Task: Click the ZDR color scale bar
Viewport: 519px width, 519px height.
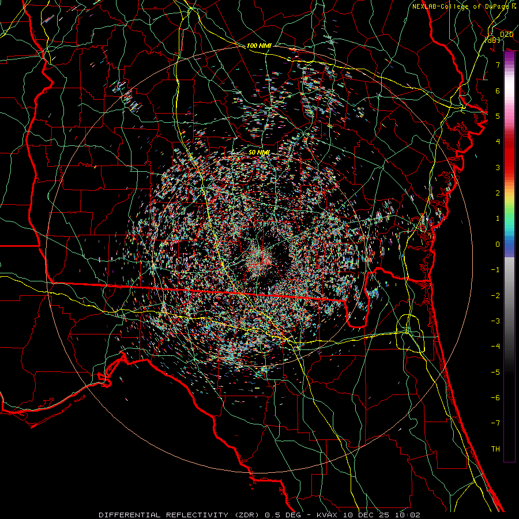Action: coord(509,256)
